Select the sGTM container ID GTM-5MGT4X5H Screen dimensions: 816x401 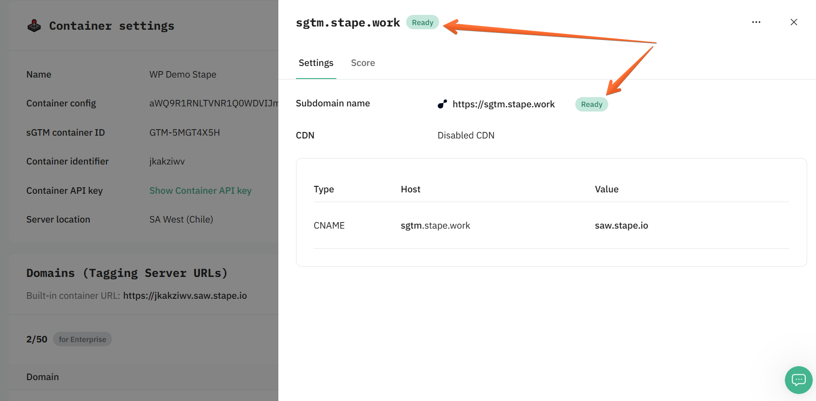tap(184, 132)
